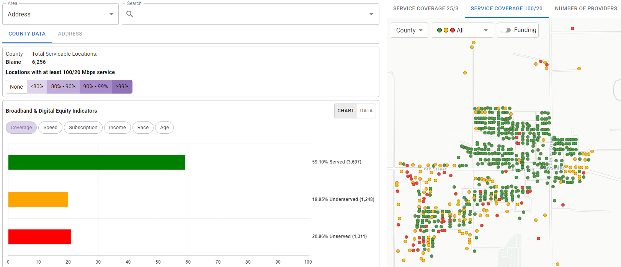
Task: Select the Chart view button
Action: [346, 111]
